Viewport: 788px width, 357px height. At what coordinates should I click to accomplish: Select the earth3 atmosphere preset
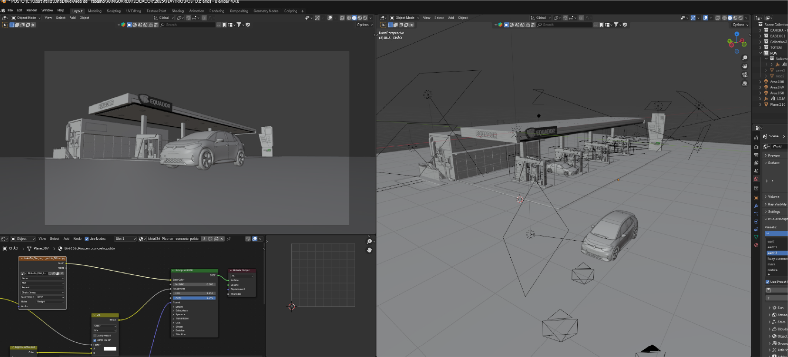pos(777,253)
